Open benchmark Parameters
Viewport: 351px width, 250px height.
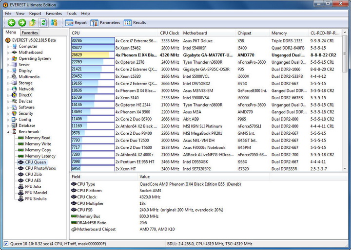click(x=105, y=22)
